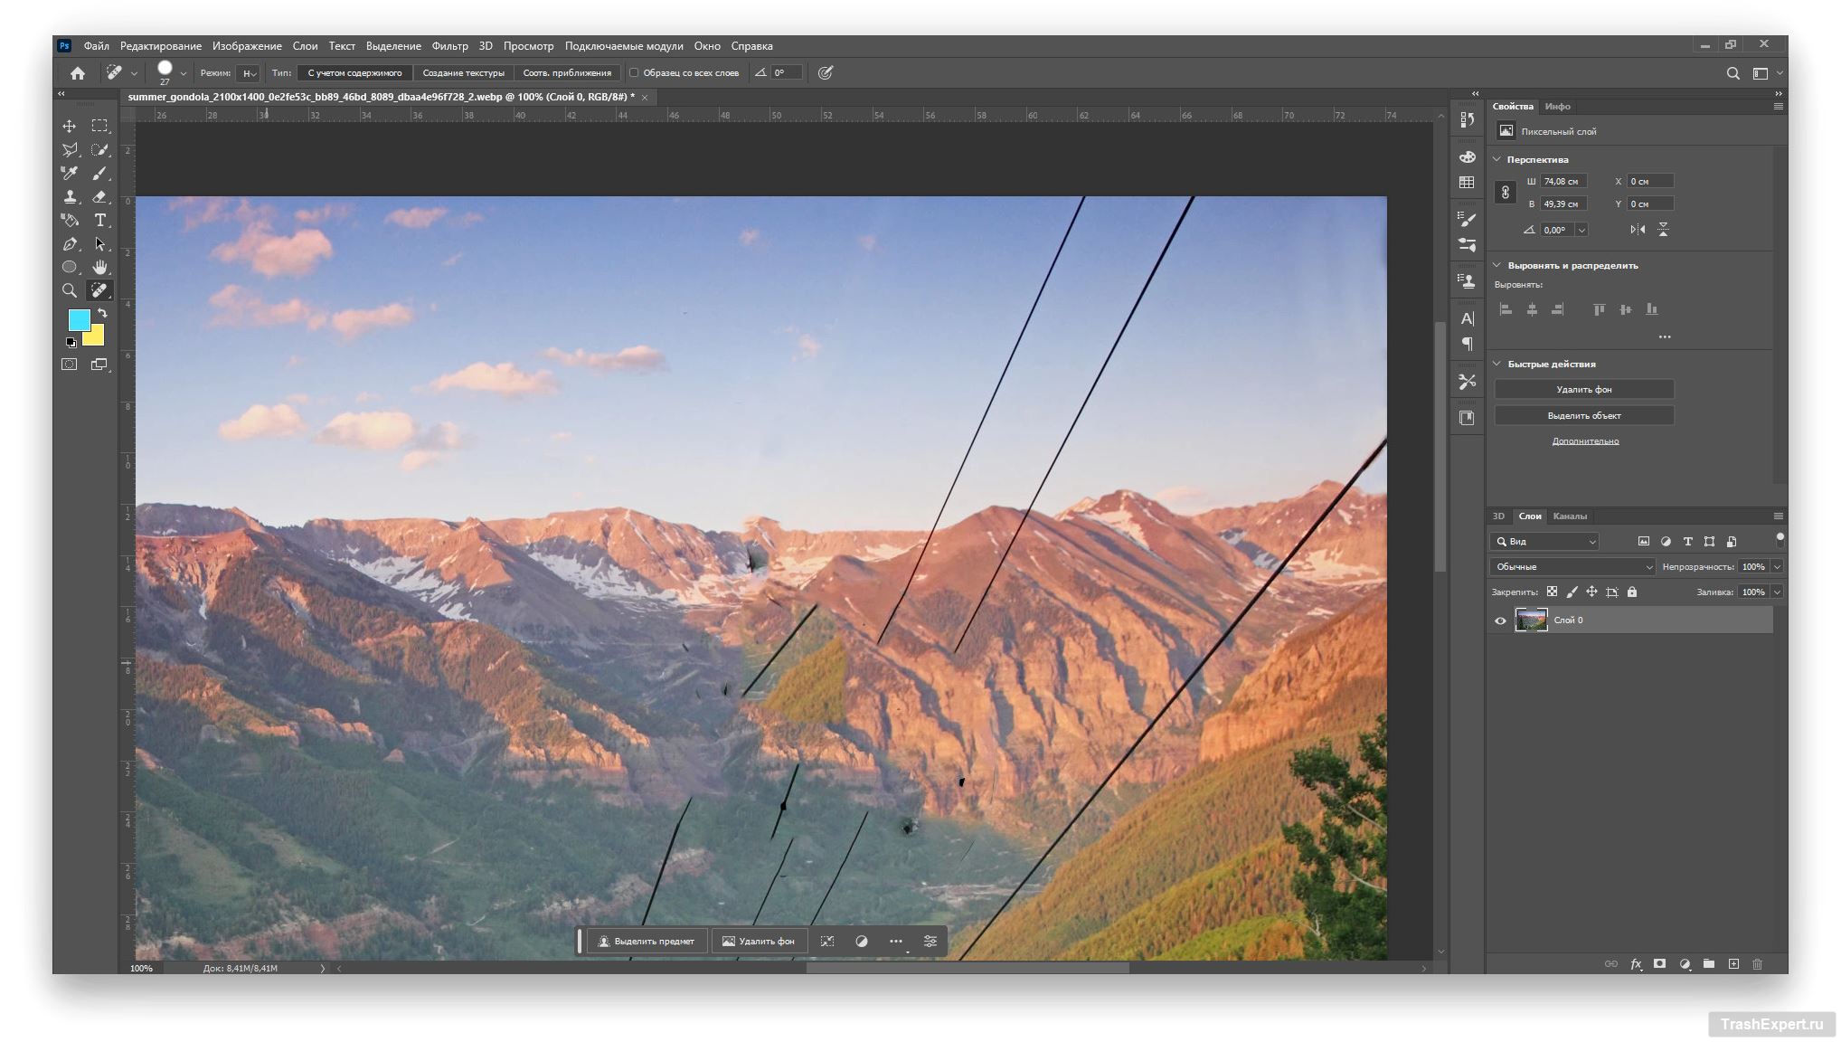Image resolution: width=1841 pixels, height=1042 pixels.
Task: Open the Изображение menu
Action: click(247, 46)
